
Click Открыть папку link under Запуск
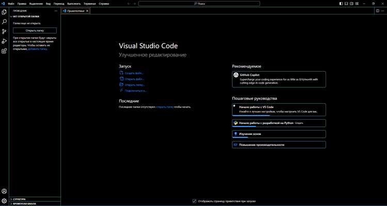point(135,85)
